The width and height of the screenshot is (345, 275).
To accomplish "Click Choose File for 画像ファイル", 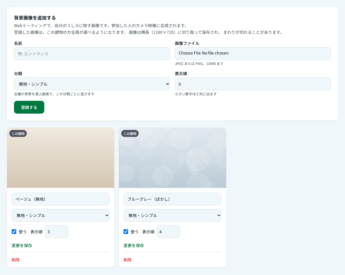I will click(x=190, y=53).
